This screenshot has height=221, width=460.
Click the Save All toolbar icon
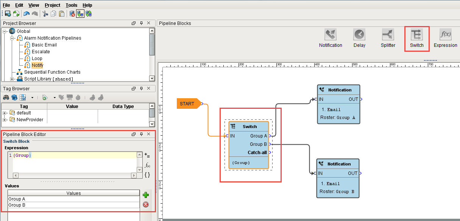pyautogui.click(x=7, y=14)
